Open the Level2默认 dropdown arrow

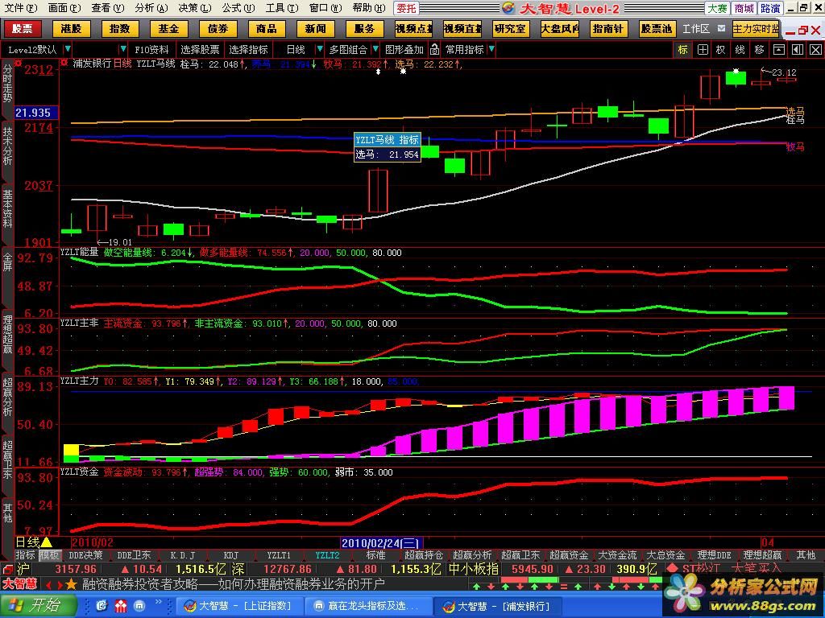coord(68,49)
